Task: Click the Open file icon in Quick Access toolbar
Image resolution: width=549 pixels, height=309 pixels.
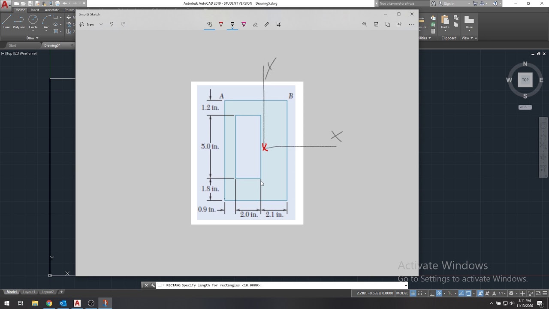Action: [x=23, y=3]
